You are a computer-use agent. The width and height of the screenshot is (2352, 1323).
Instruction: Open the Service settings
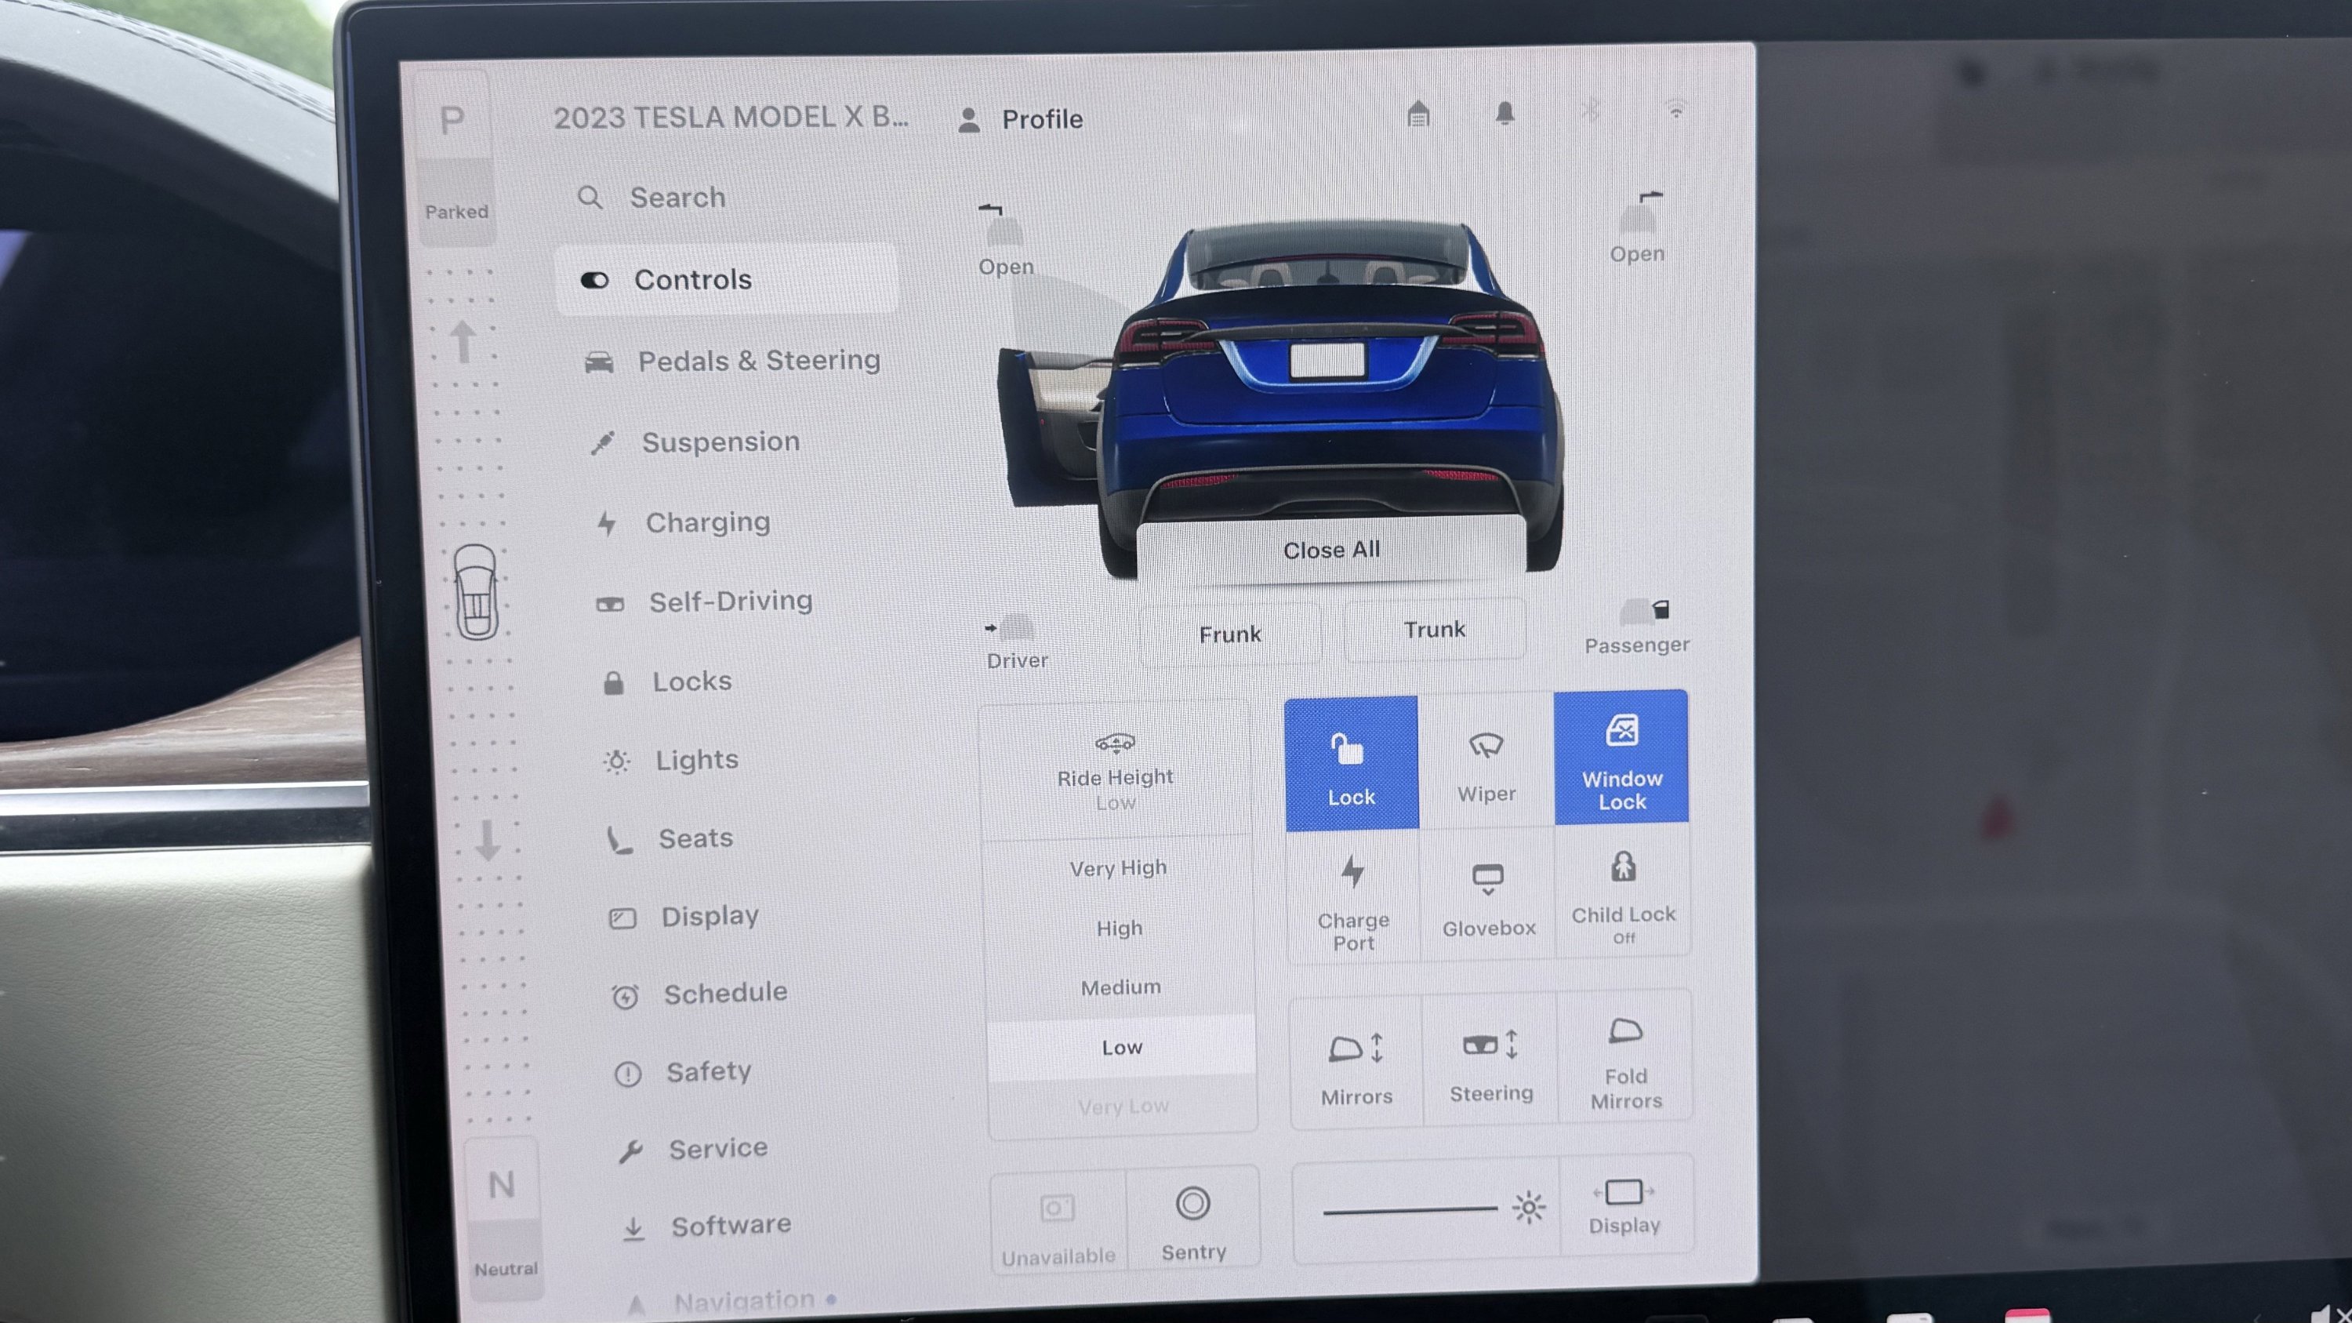click(692, 1149)
